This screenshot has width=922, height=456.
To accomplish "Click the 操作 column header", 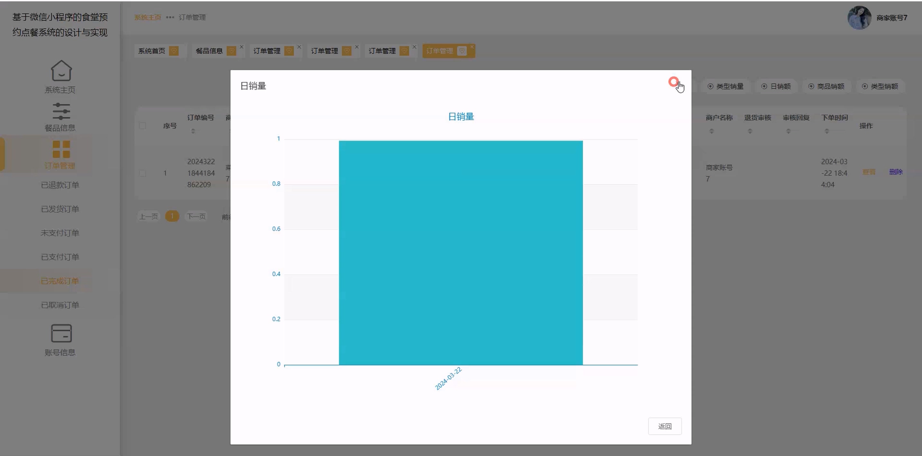I will pos(866,126).
